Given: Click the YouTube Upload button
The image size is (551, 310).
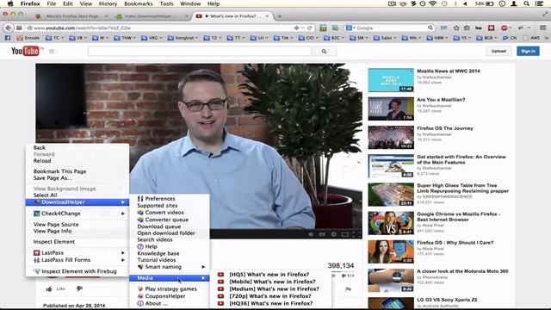Looking at the screenshot, I should pyautogui.click(x=498, y=51).
